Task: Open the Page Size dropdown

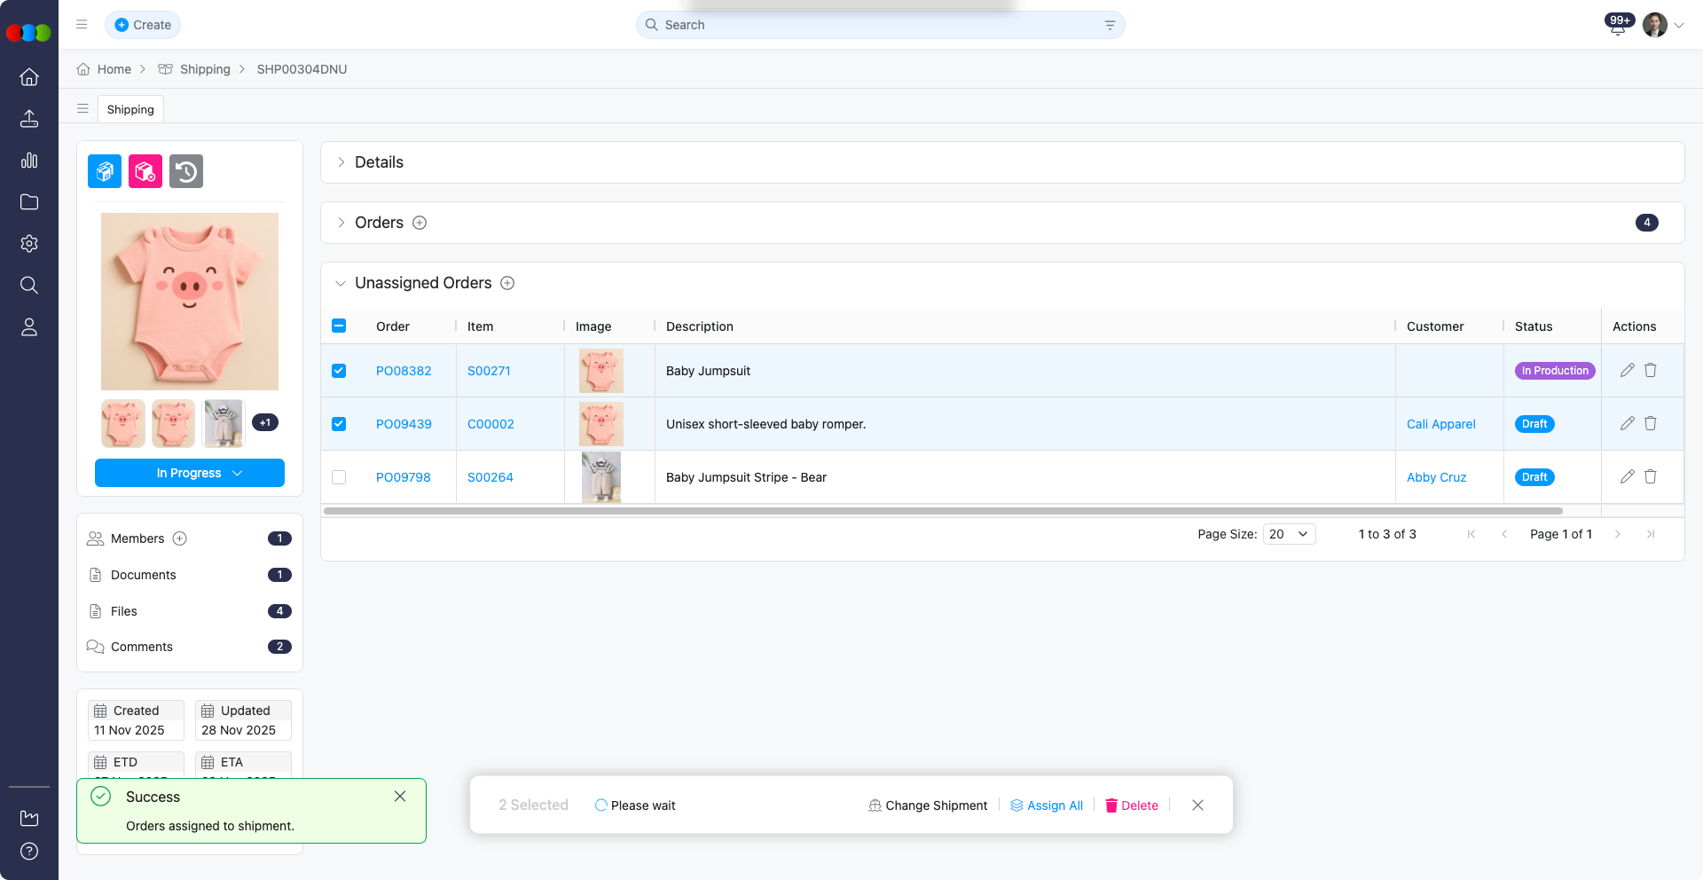Action: [1289, 534]
